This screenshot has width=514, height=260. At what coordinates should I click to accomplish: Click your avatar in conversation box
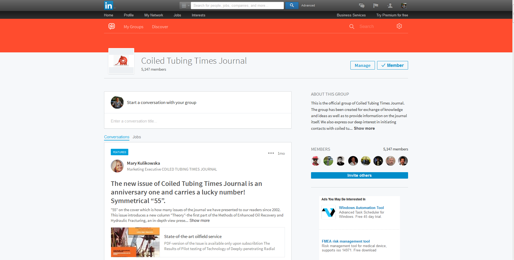(x=117, y=102)
